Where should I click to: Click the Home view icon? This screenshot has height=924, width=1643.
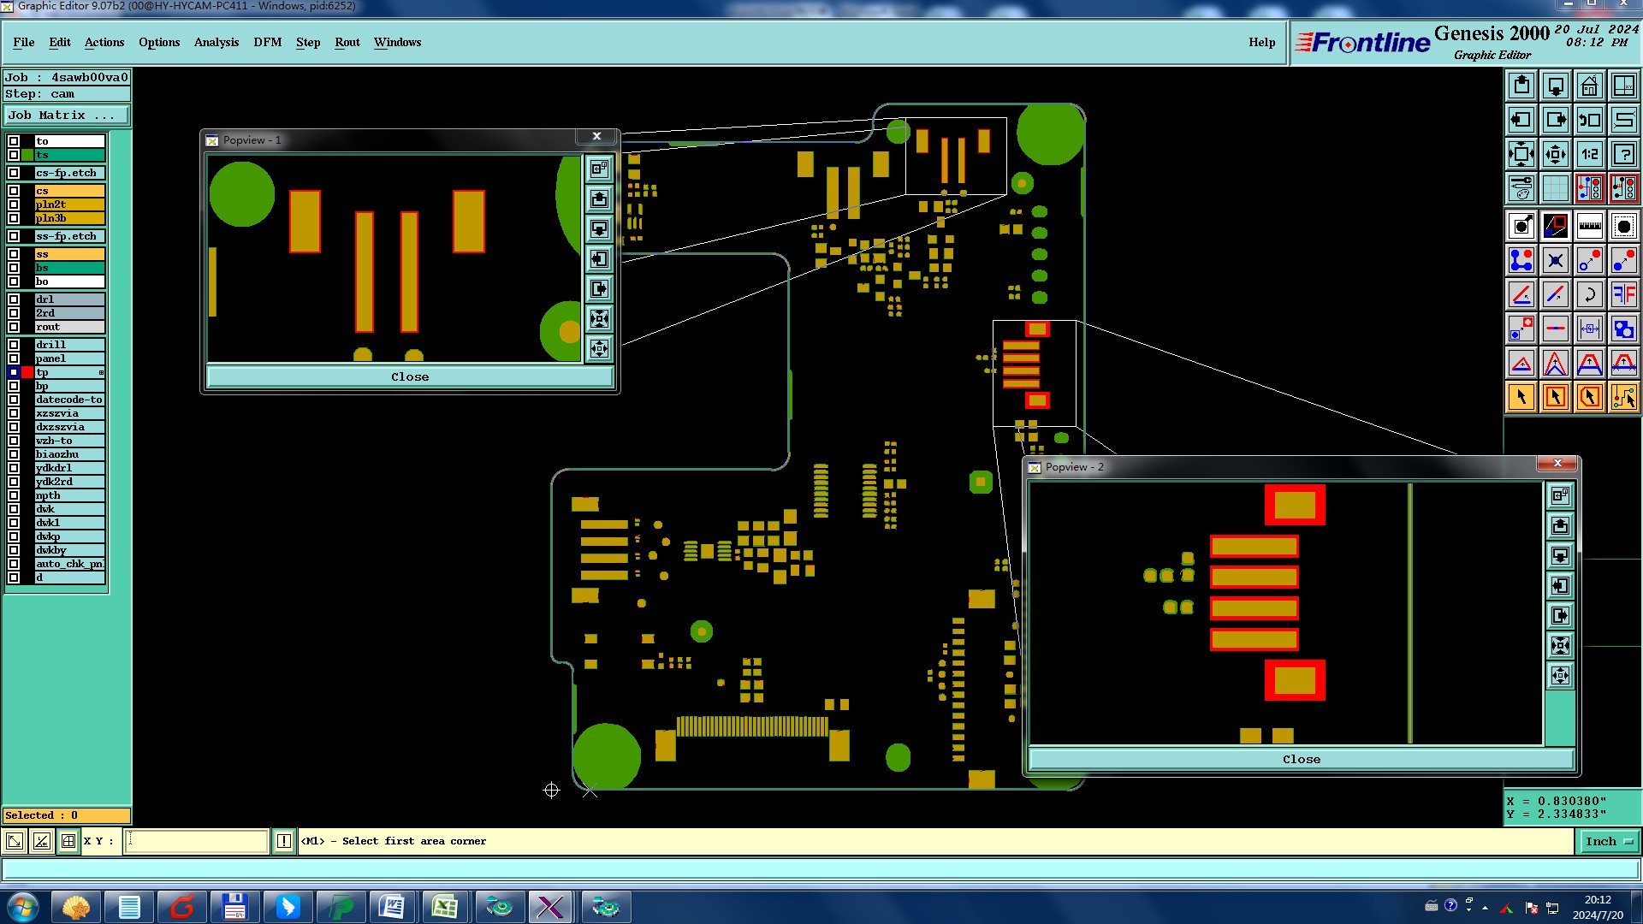click(1589, 86)
